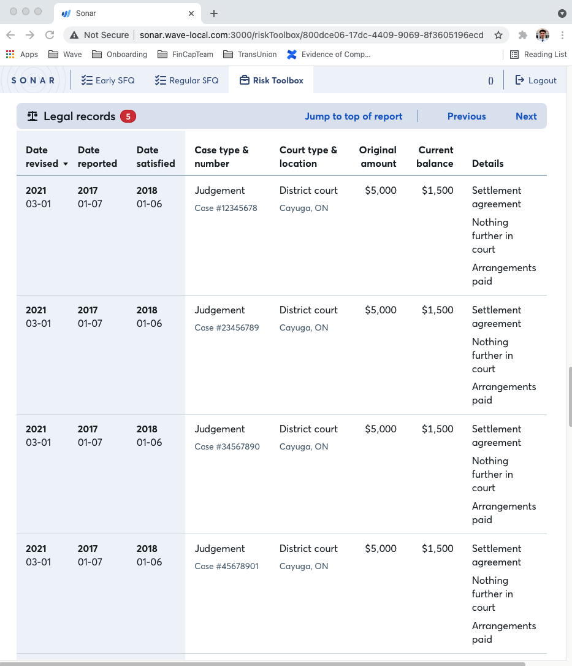The height and width of the screenshot is (666, 572).
Task: Close the Sonar browser tab
Action: click(x=191, y=13)
